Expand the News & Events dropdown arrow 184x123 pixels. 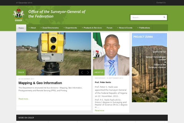click(x=118, y=28)
